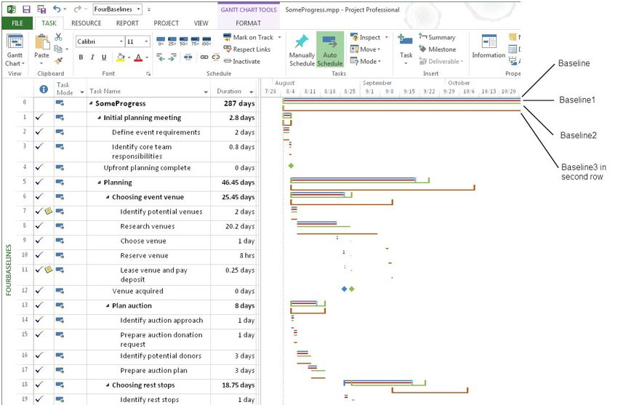
Task: Open the Mark on Track dropdown arrow
Action: pos(279,37)
